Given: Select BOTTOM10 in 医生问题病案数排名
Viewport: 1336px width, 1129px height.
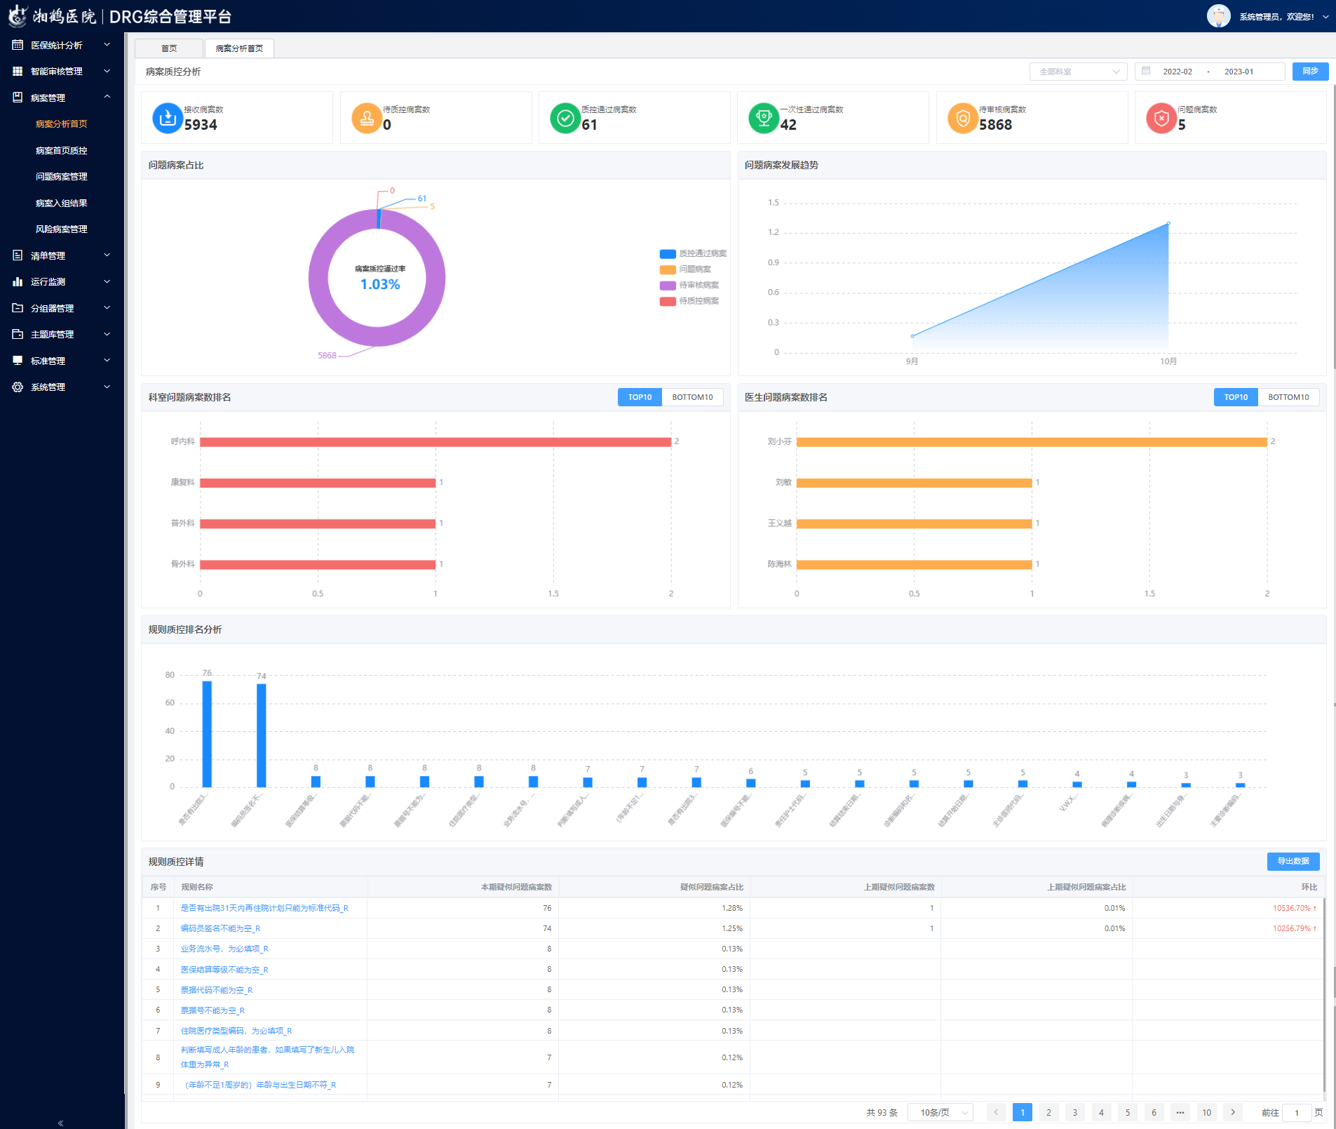Looking at the screenshot, I should [x=1288, y=397].
